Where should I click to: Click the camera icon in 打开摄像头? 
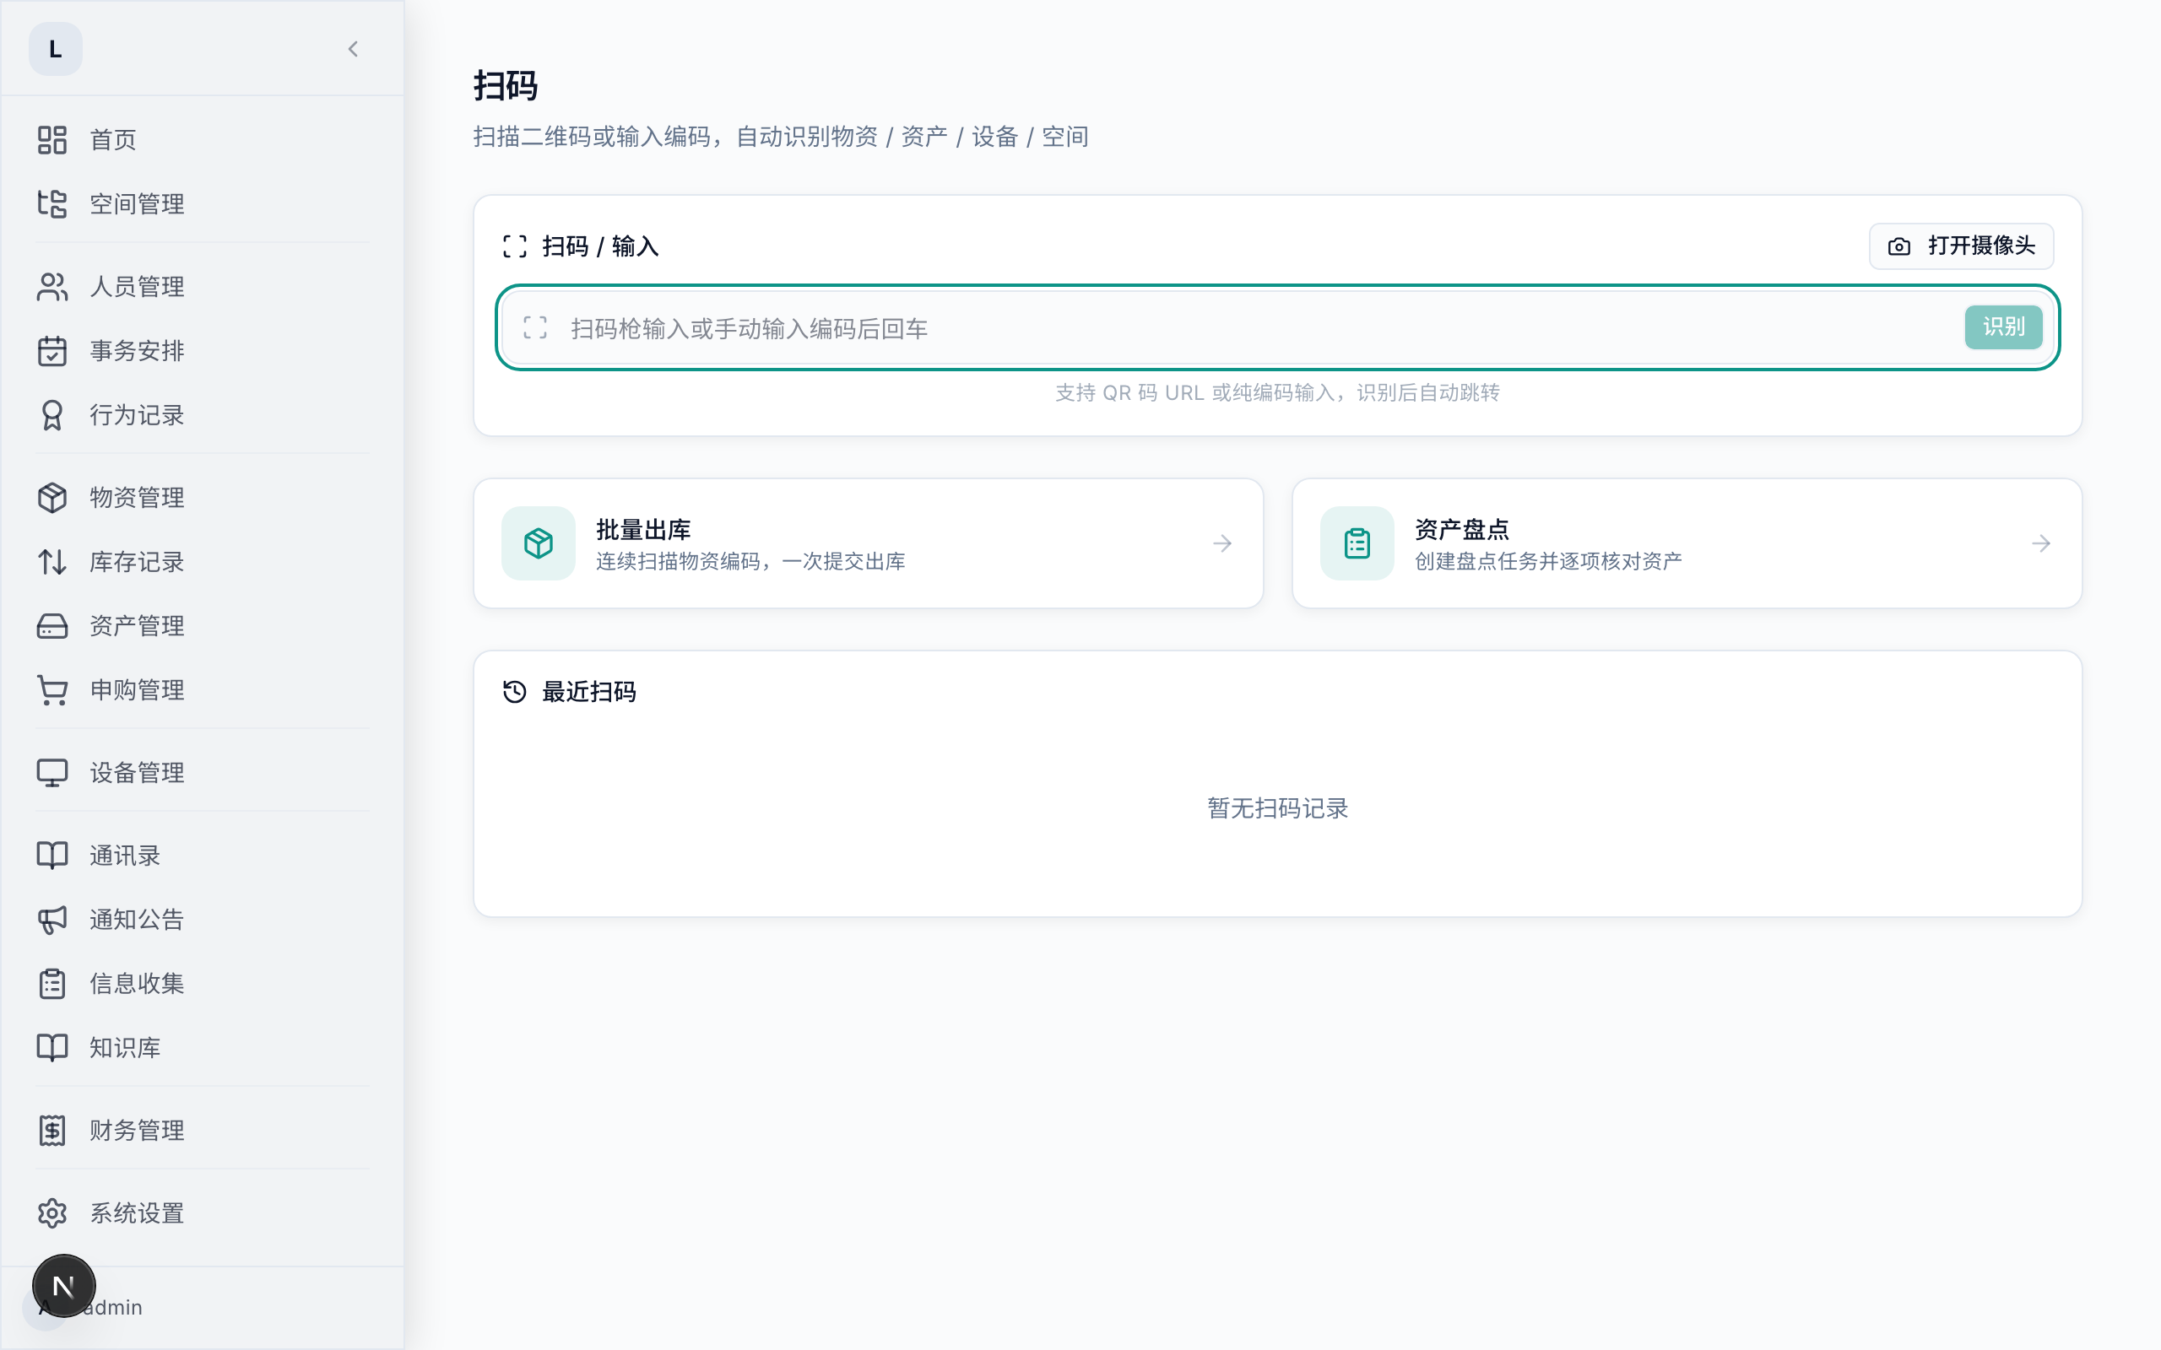click(1899, 246)
